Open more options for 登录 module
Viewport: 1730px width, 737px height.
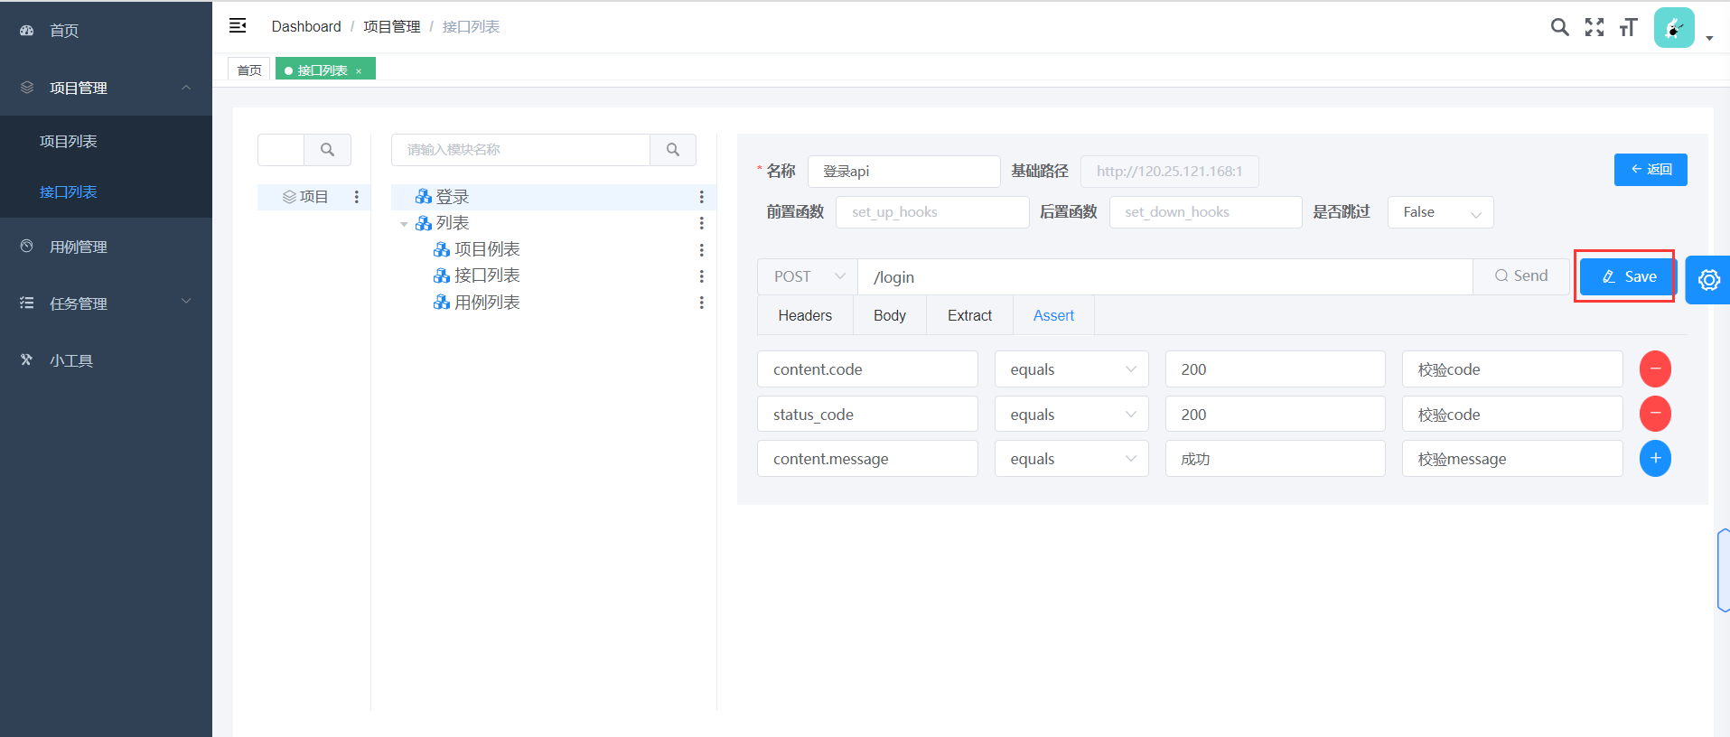[x=702, y=197]
